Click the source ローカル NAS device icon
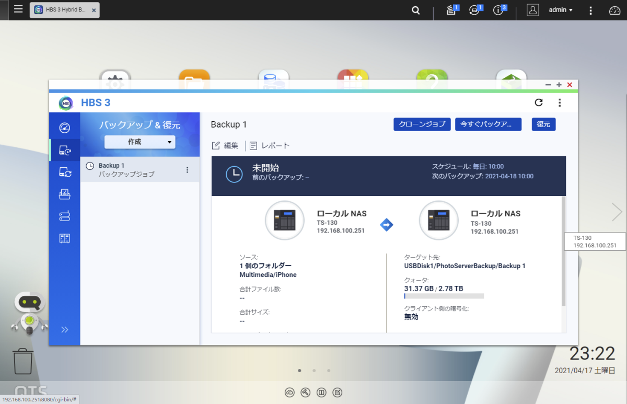627x404 pixels. (285, 221)
